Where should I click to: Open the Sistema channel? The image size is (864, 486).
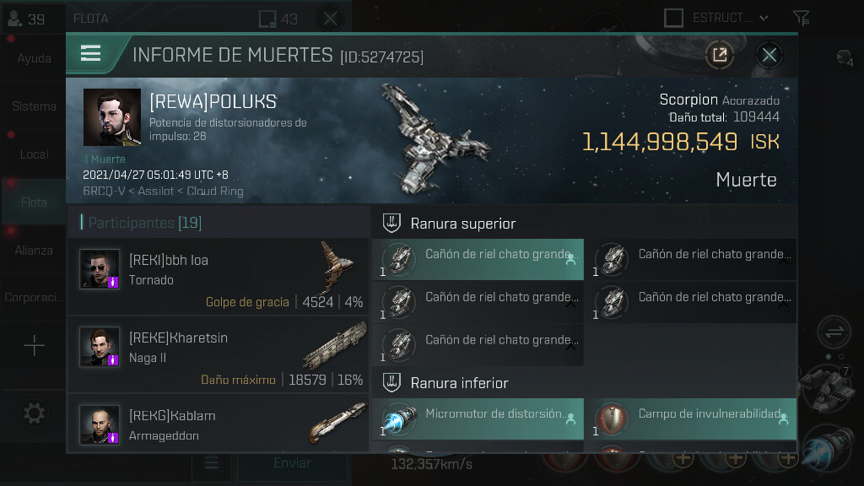pos(34,106)
